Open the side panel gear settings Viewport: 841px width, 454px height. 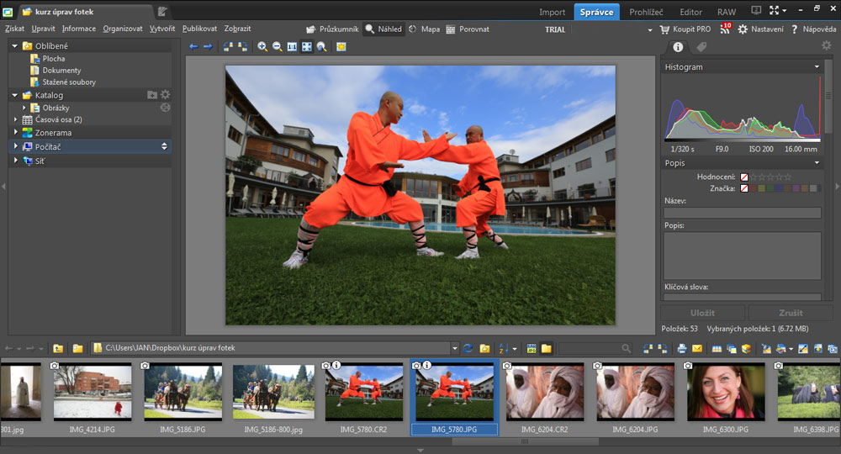pyautogui.click(x=826, y=46)
